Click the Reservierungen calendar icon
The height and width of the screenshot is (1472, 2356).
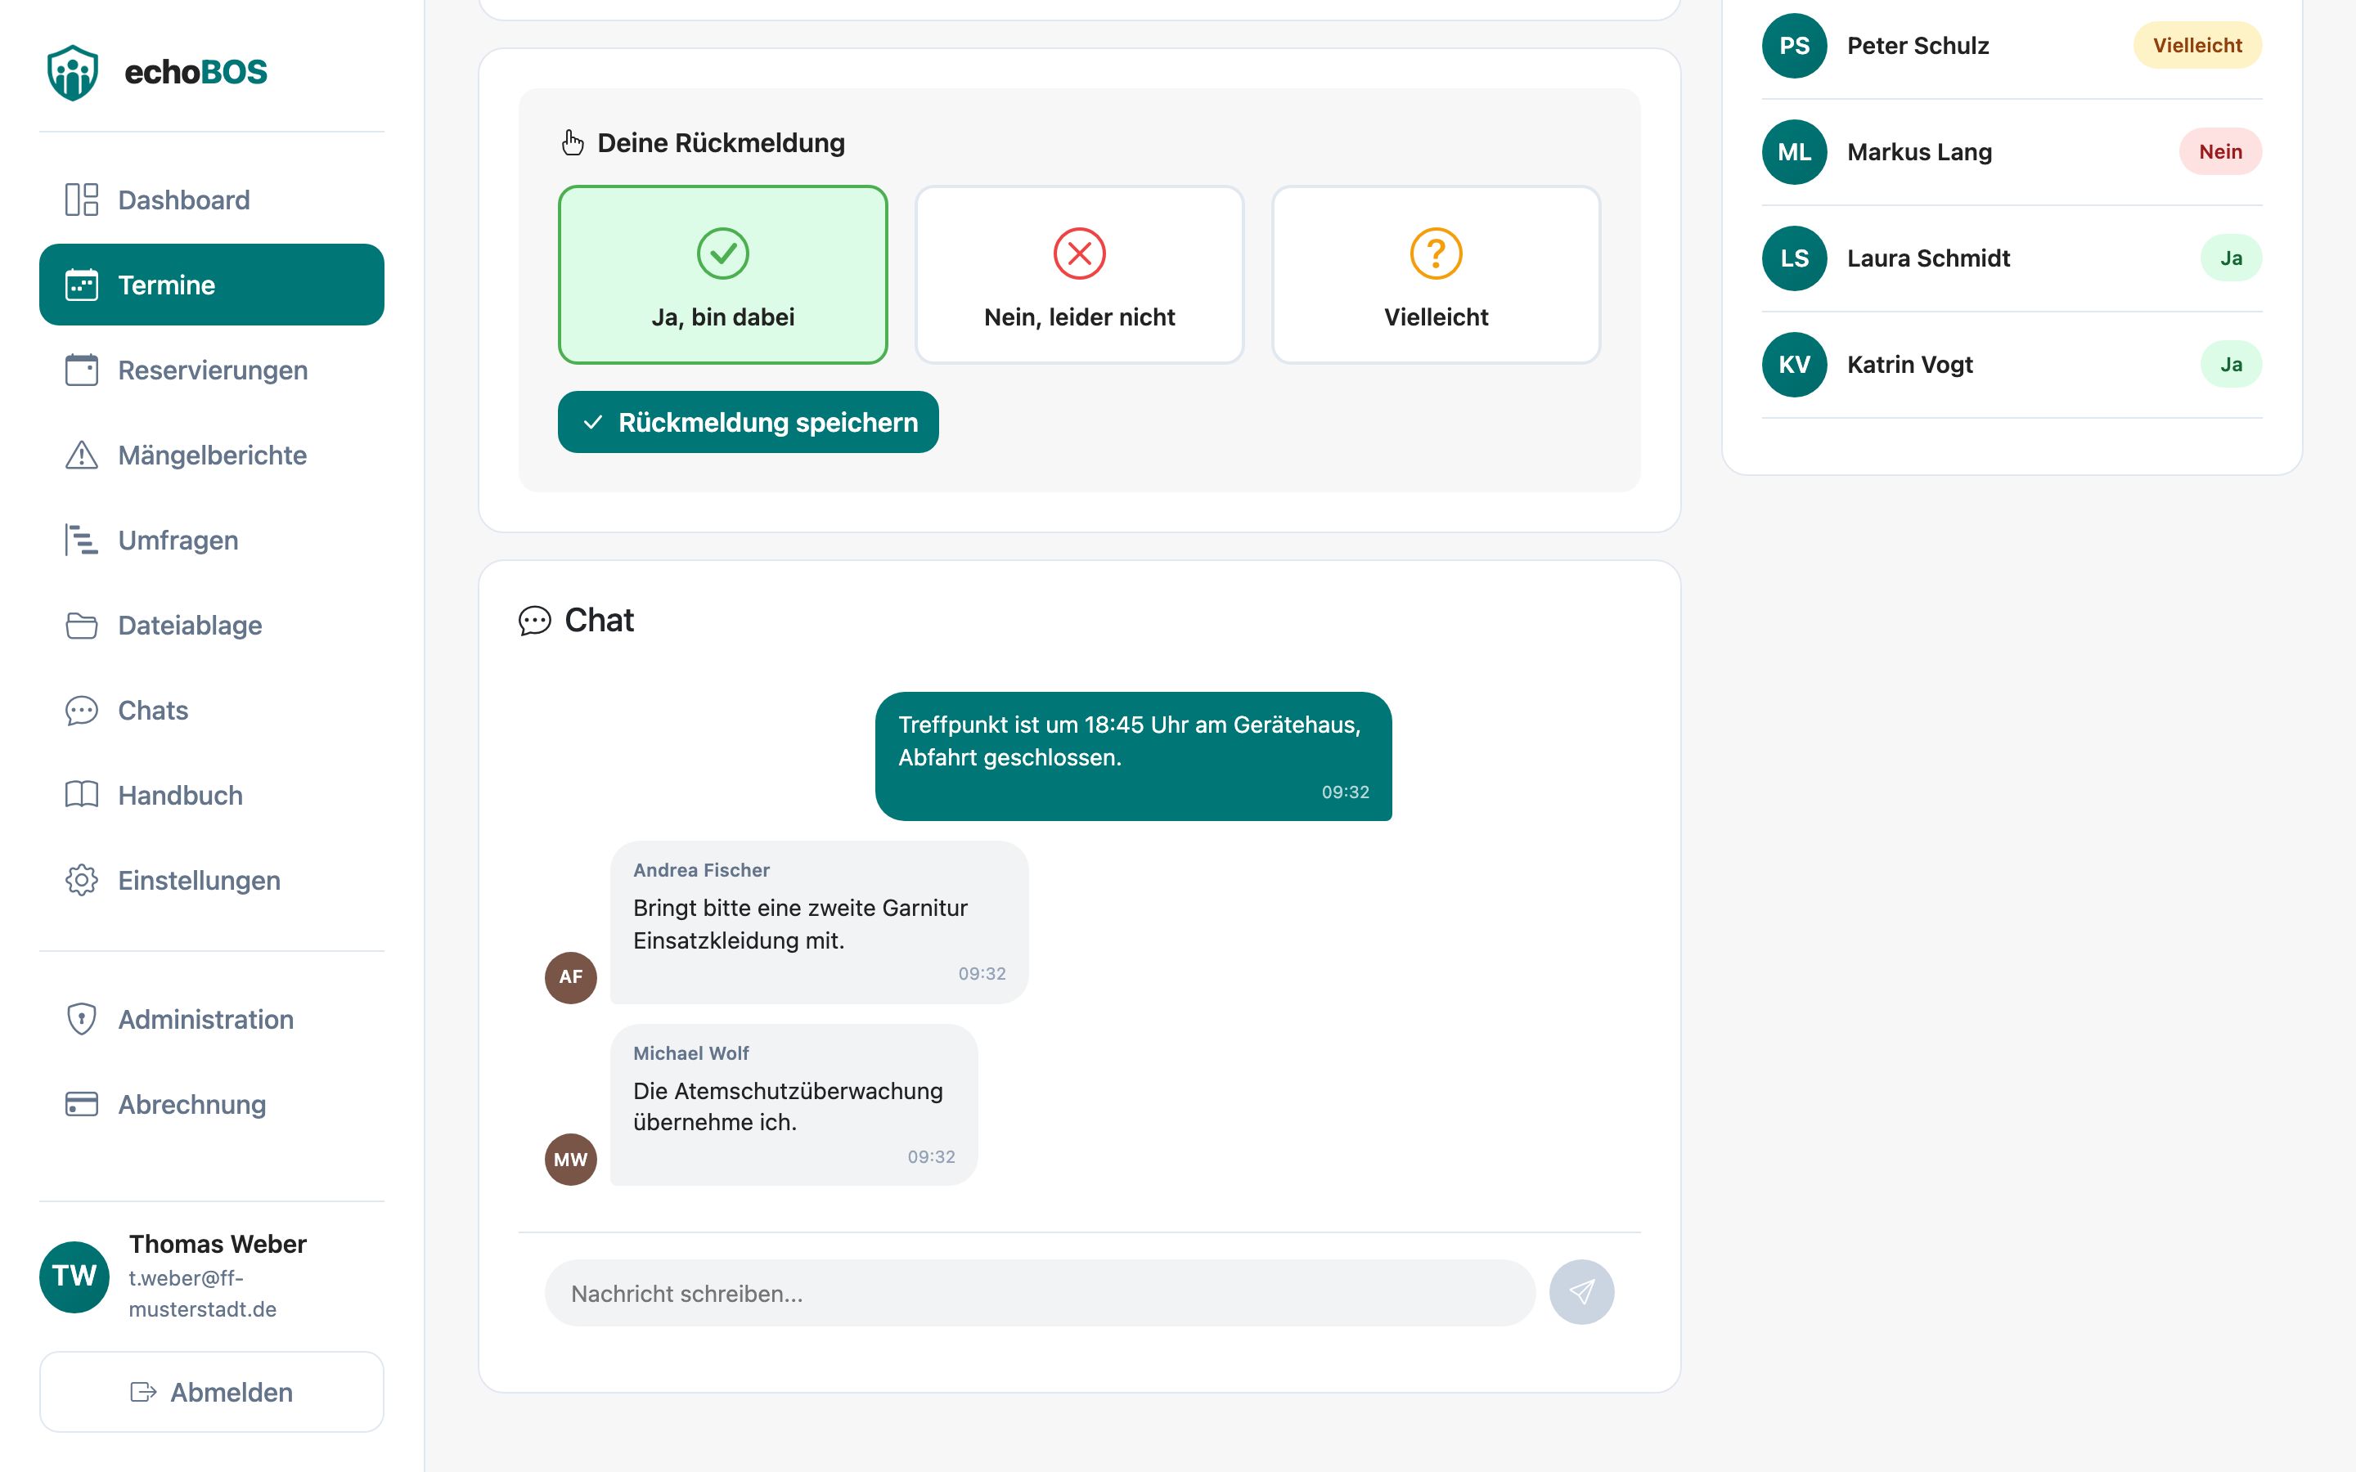pyautogui.click(x=82, y=370)
